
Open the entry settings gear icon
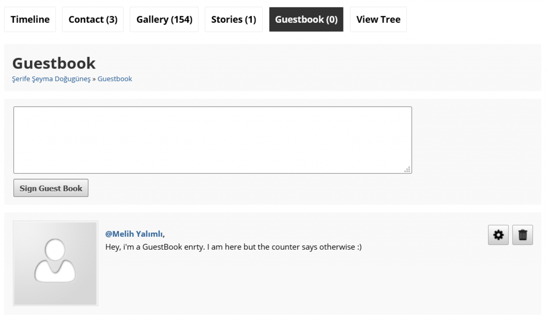498,235
